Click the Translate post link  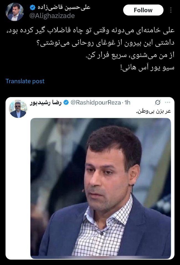click(x=25, y=81)
